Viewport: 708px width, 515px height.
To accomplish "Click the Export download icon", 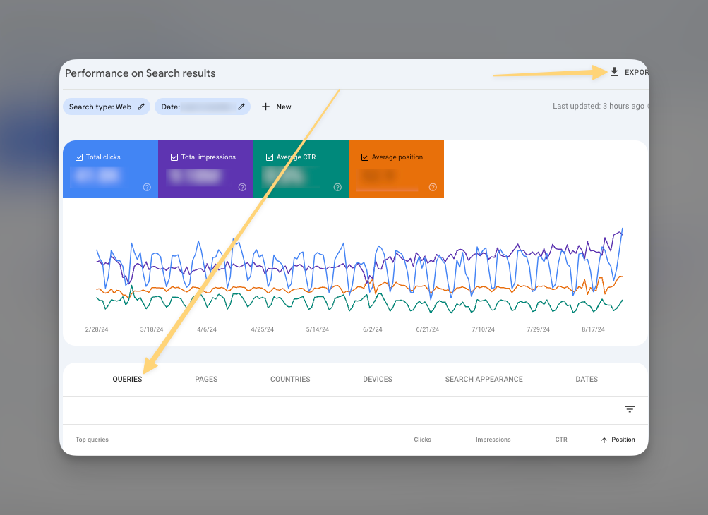I will click(614, 72).
